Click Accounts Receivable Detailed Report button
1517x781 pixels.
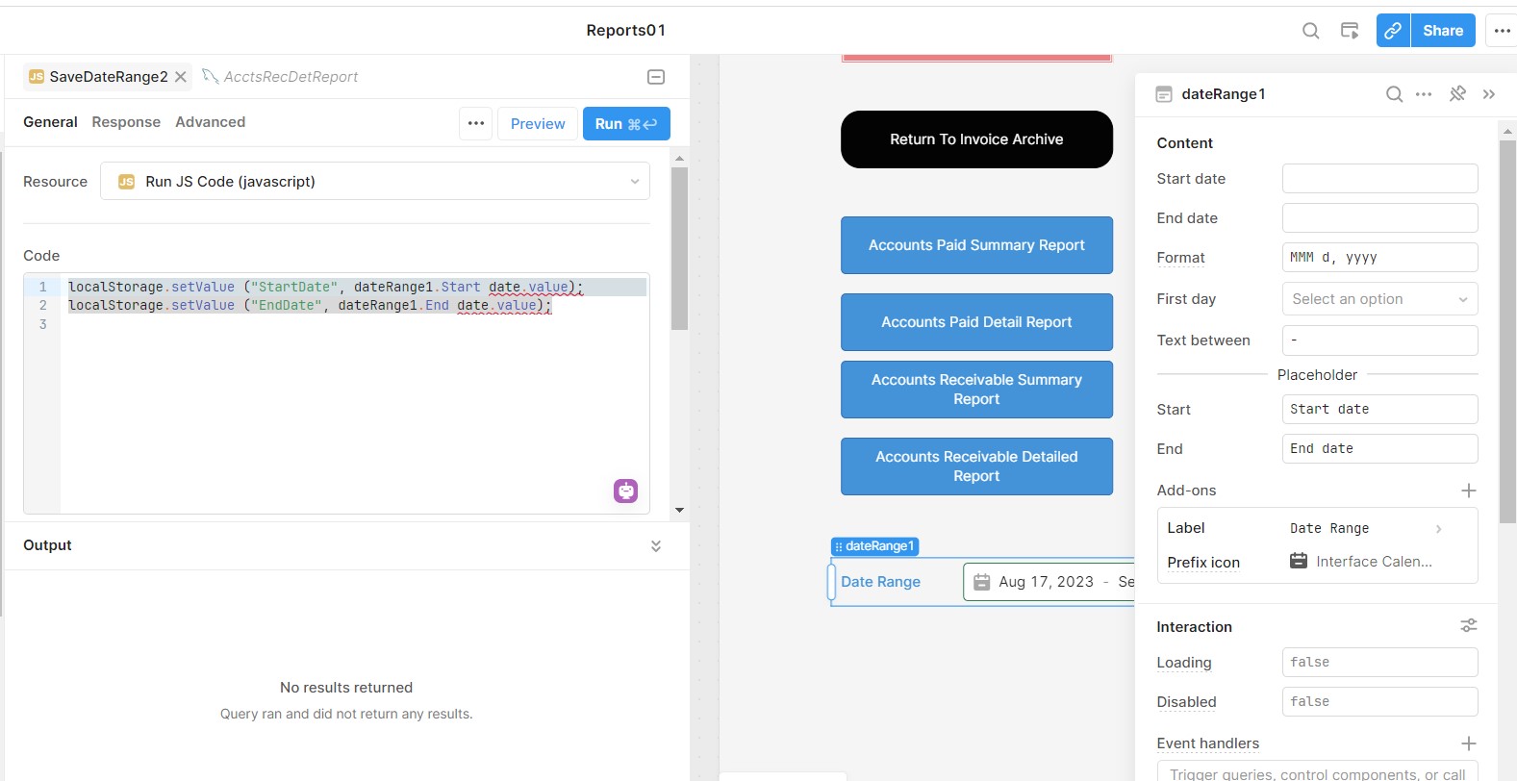point(976,466)
